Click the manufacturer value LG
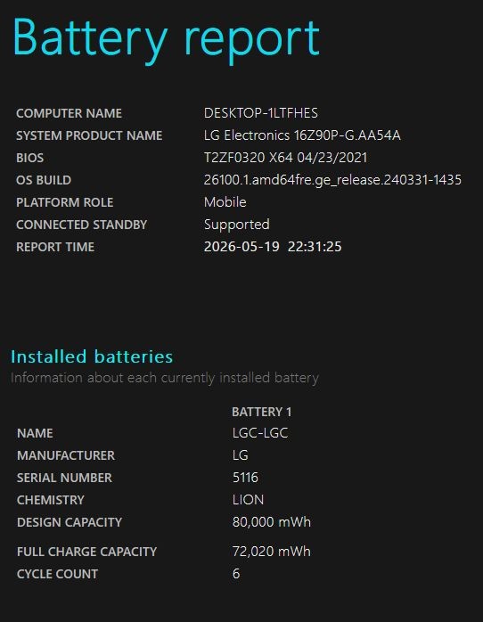This screenshot has height=622, width=483. click(241, 455)
